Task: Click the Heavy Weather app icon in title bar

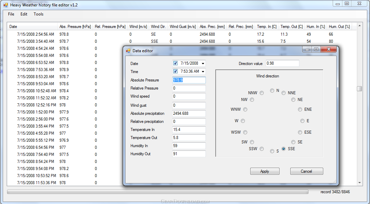Action: pyautogui.click(x=6, y=5)
